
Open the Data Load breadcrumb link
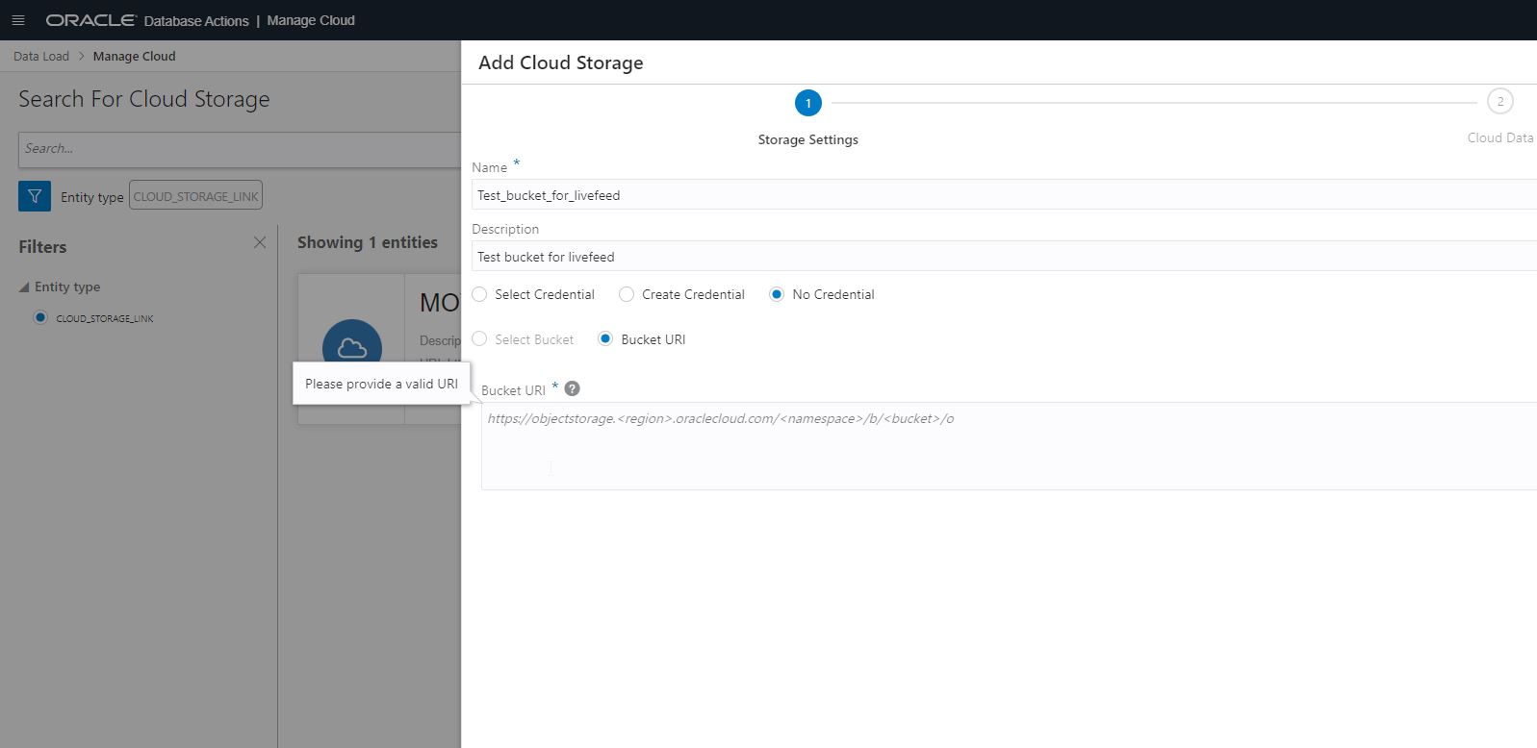[41, 56]
